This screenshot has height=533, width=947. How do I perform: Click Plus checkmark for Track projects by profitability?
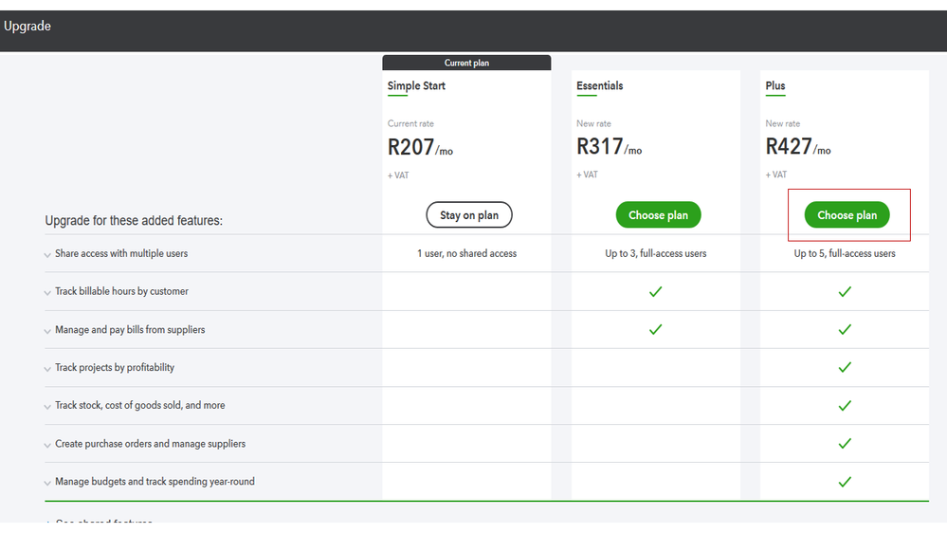tap(845, 368)
